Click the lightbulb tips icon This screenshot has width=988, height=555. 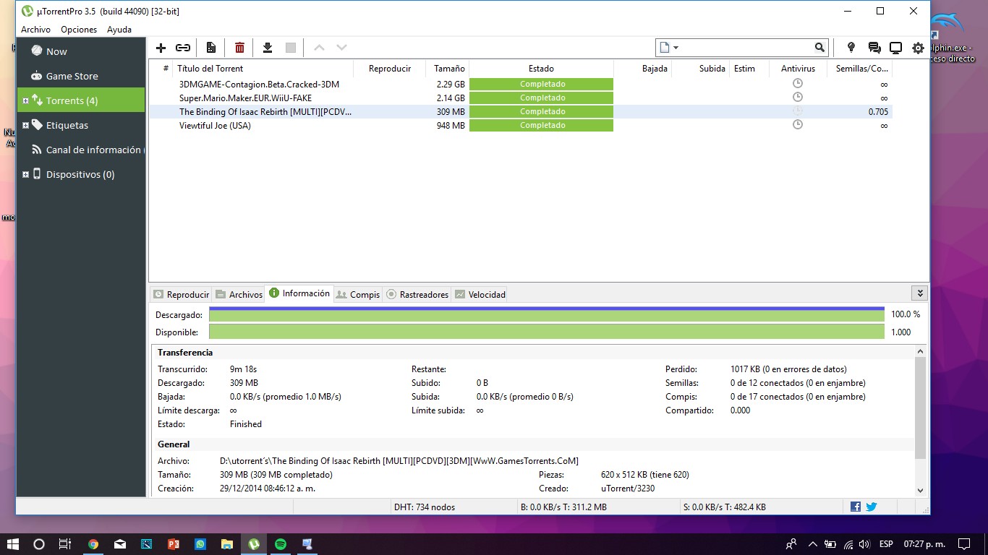tap(851, 48)
